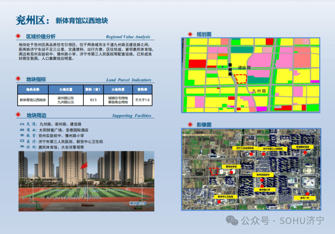Click the yellow 圣德国际酒店 label
This screenshot has width=335, height=234.
tap(302, 147)
